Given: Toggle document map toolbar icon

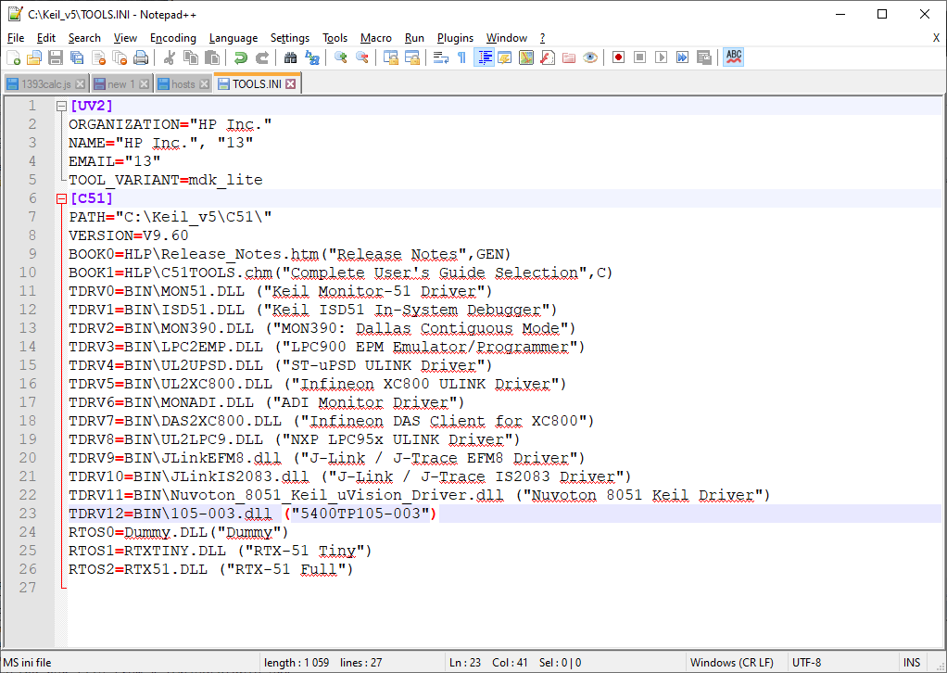Looking at the screenshot, I should pyautogui.click(x=526, y=57).
